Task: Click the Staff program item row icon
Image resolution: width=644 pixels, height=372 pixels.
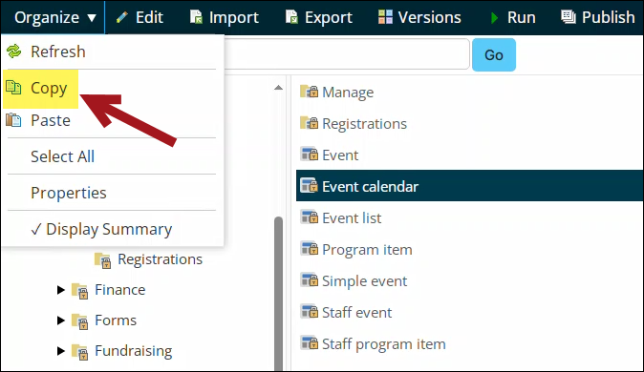Action: 309,342
